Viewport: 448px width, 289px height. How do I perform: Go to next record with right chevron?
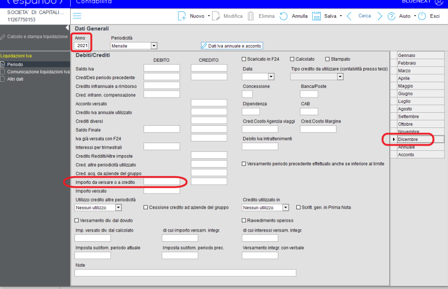(379, 16)
